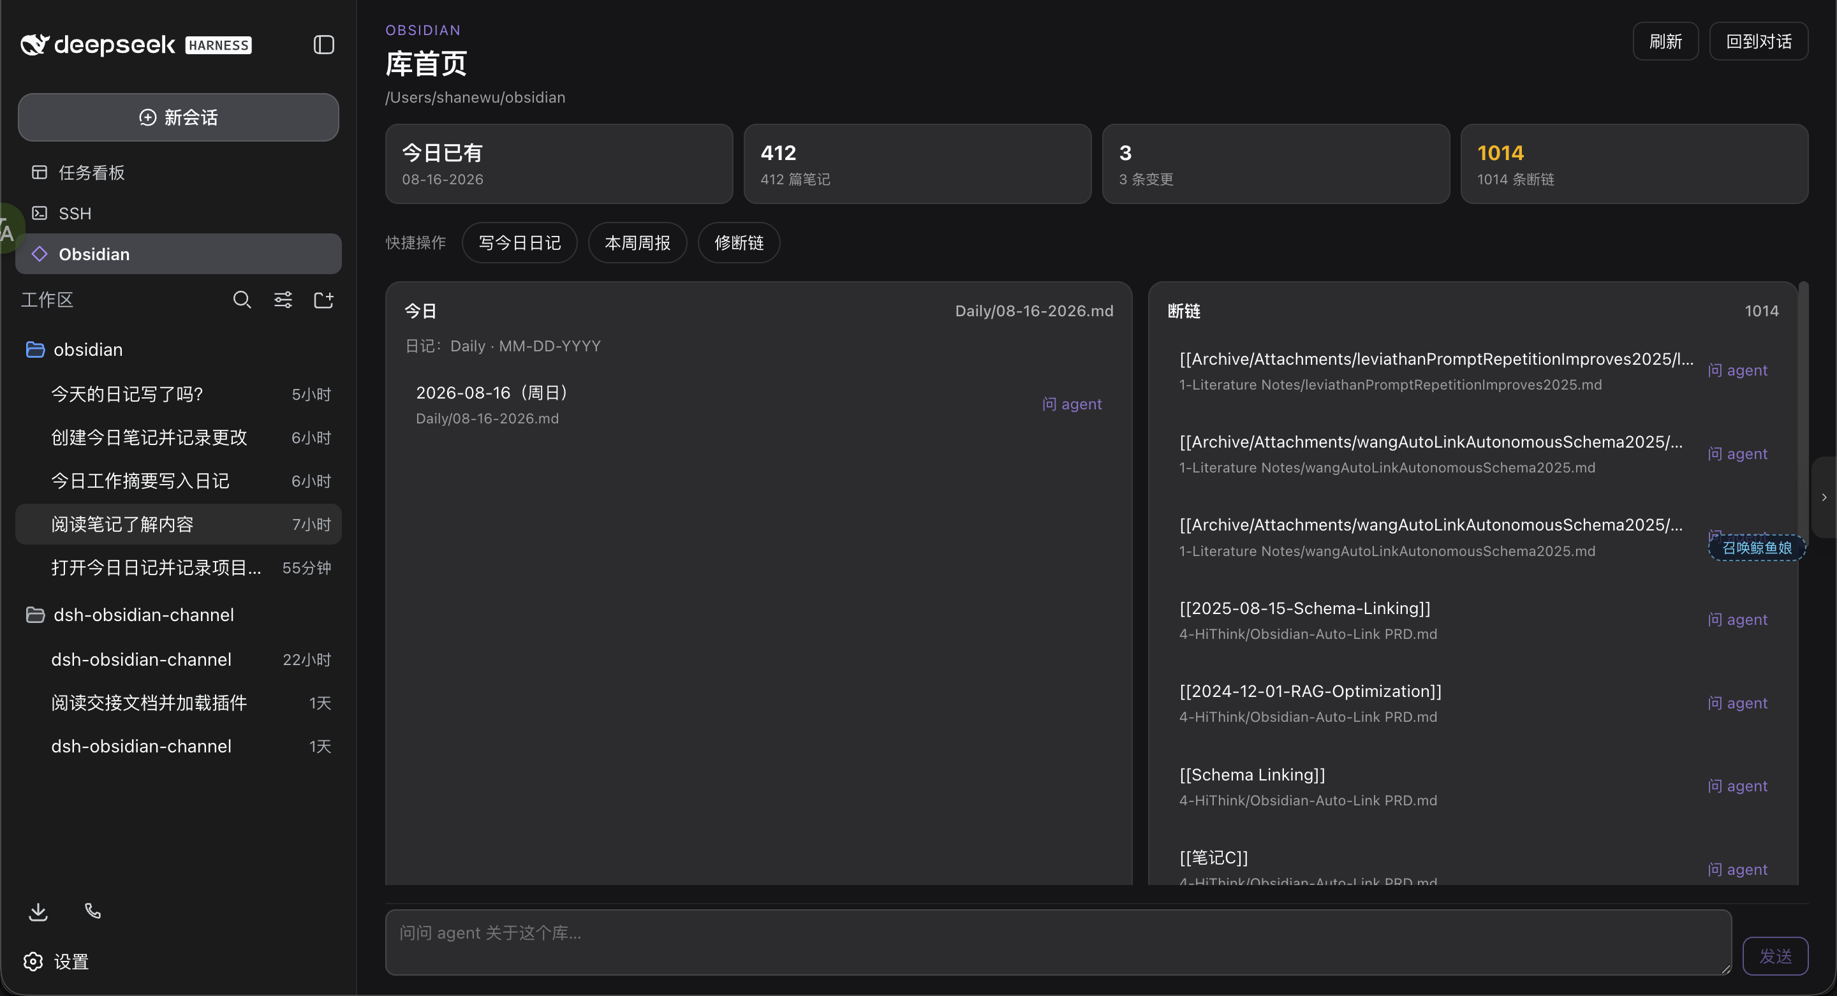Collapse the obsidian workspace folder

click(35, 349)
